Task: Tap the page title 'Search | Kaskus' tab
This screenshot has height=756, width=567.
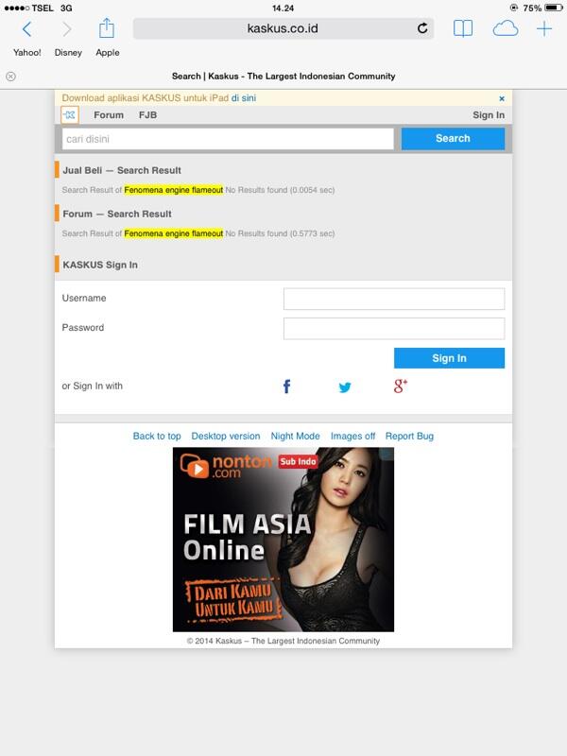Action: (x=283, y=77)
